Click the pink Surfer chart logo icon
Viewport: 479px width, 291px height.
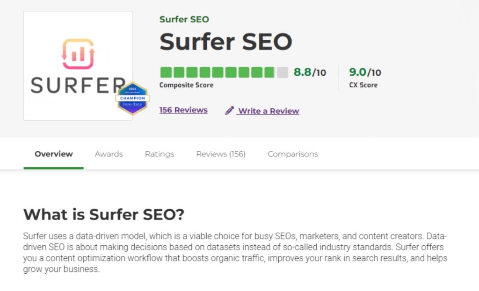[x=78, y=54]
